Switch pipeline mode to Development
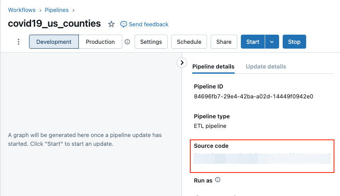 [x=54, y=42]
